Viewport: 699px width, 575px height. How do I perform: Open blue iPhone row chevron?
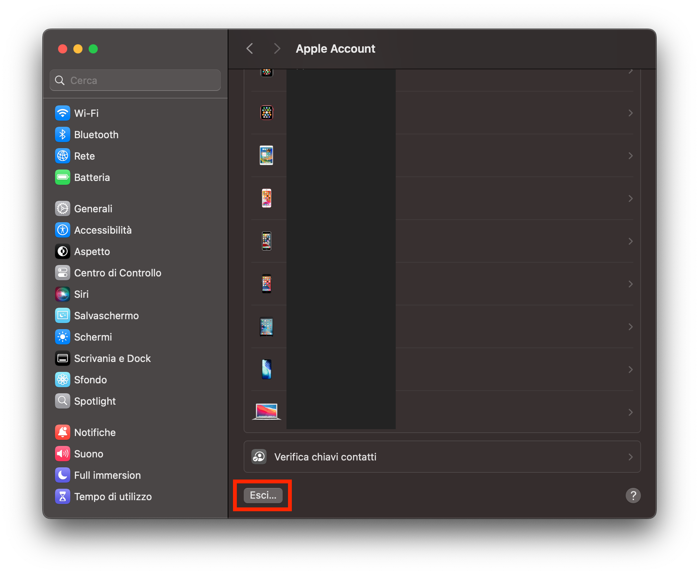pos(631,370)
